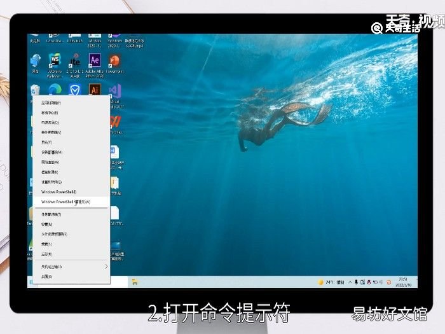Open the Recycle Bin desktop icon

click(35, 90)
